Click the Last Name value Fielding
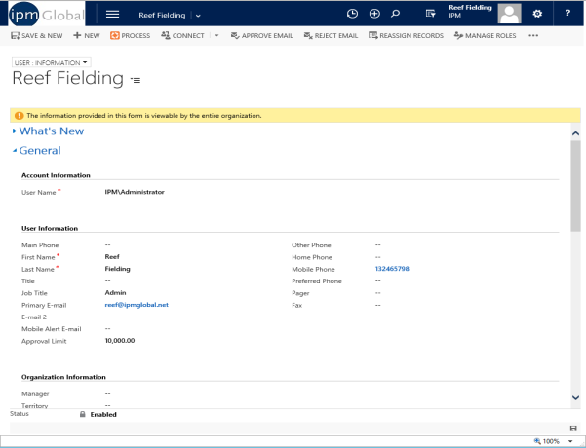586x448 pixels. click(x=117, y=269)
